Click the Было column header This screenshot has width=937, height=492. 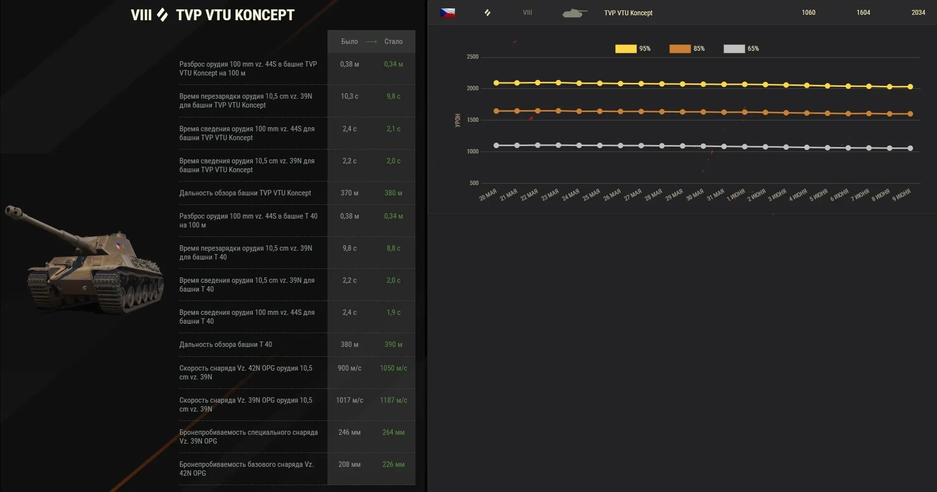click(349, 41)
